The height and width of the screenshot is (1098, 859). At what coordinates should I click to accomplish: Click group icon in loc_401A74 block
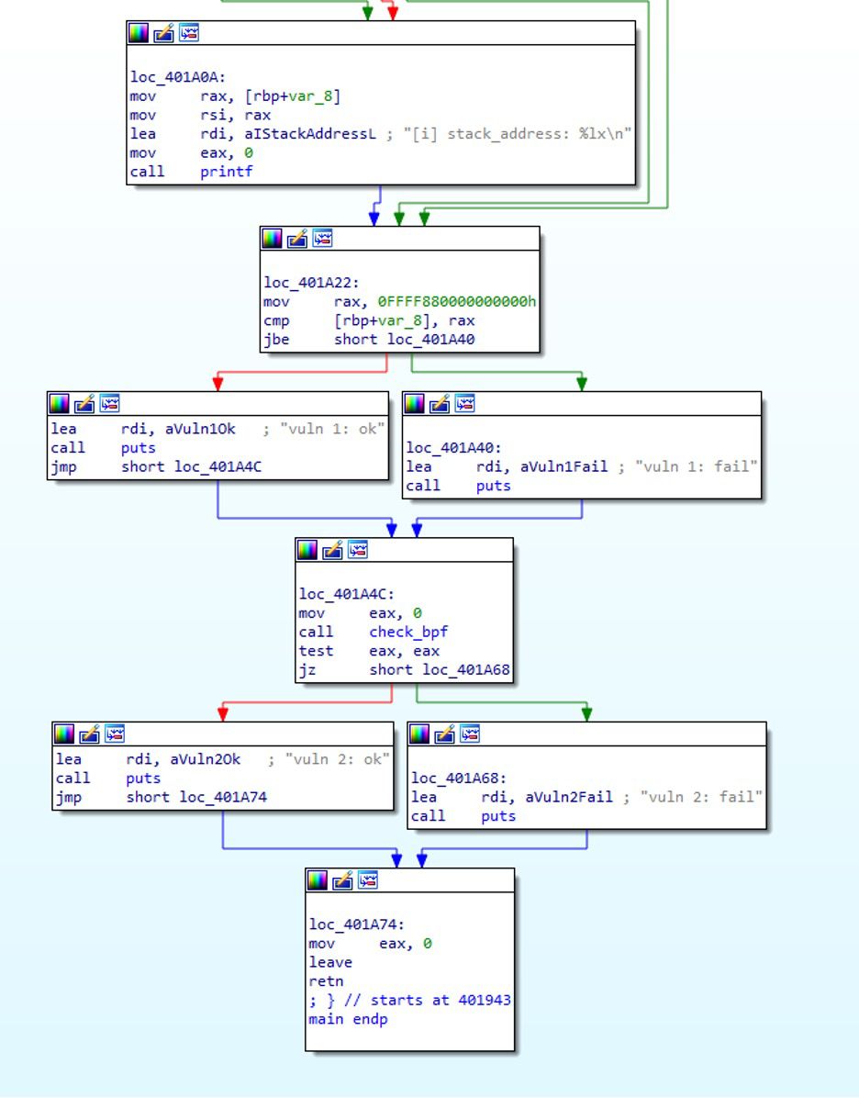tap(367, 880)
